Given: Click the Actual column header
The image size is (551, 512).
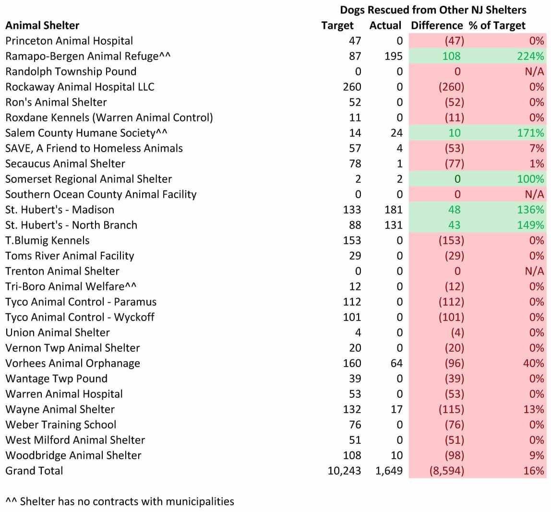Looking at the screenshot, I should [385, 25].
